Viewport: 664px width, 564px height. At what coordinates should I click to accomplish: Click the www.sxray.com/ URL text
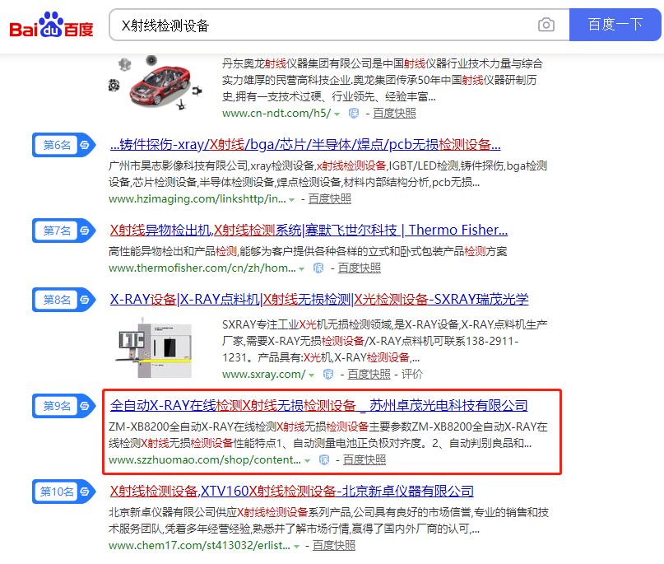point(264,374)
